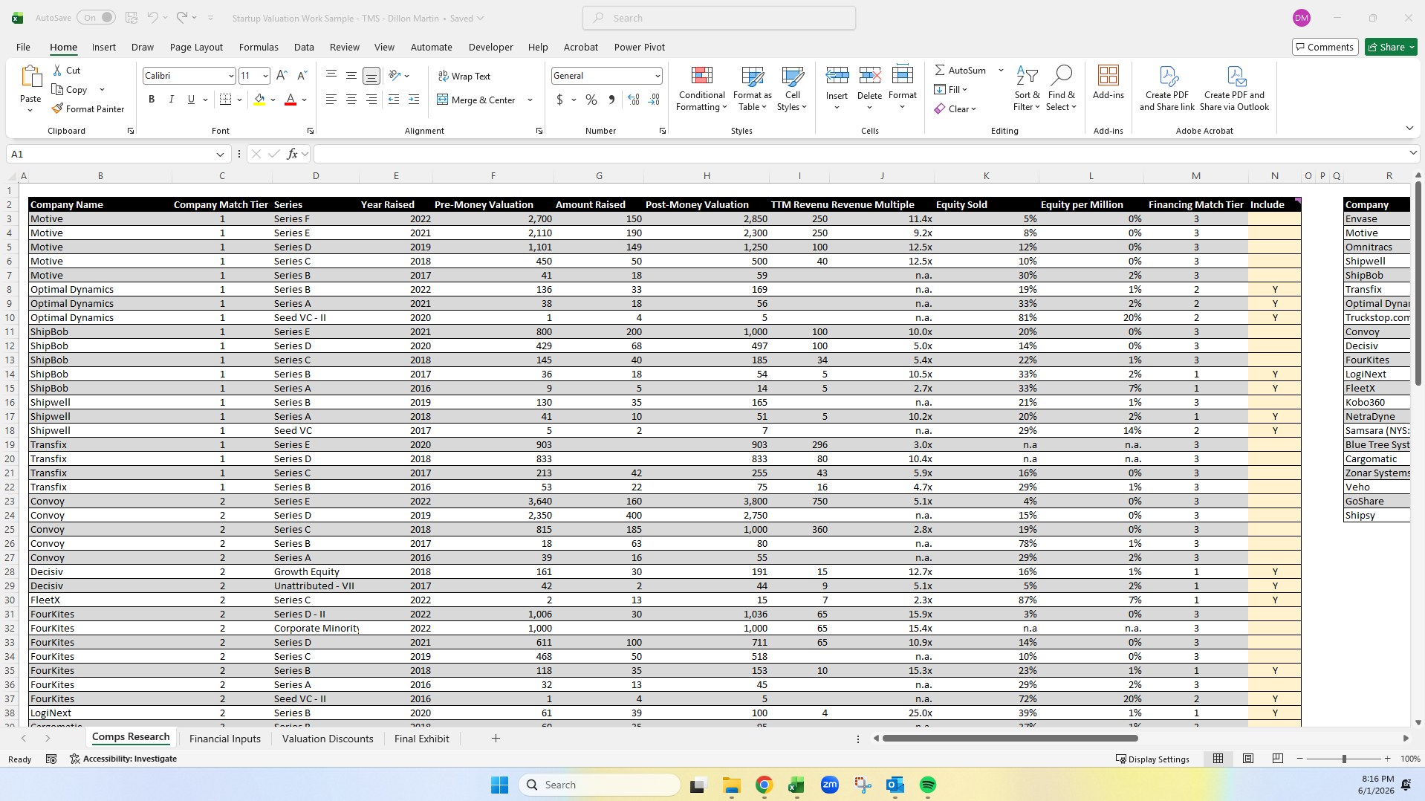Screen dimensions: 1425x801
Task: Click the Comma Style icon
Action: (x=611, y=99)
